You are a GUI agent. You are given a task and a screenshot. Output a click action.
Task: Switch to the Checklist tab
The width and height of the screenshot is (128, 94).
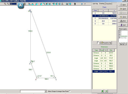[109, 4]
